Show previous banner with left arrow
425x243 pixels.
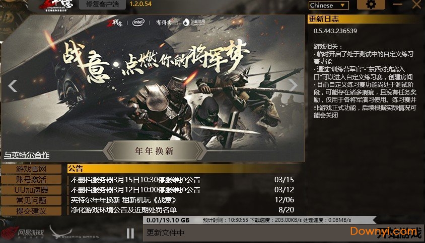pos(13,86)
